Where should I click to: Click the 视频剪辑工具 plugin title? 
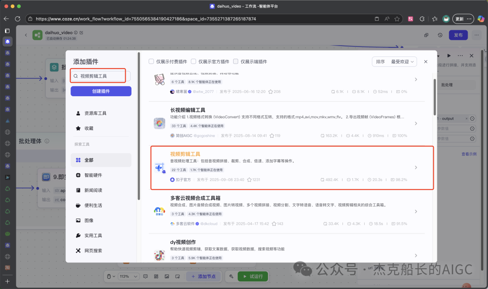tap(185, 154)
